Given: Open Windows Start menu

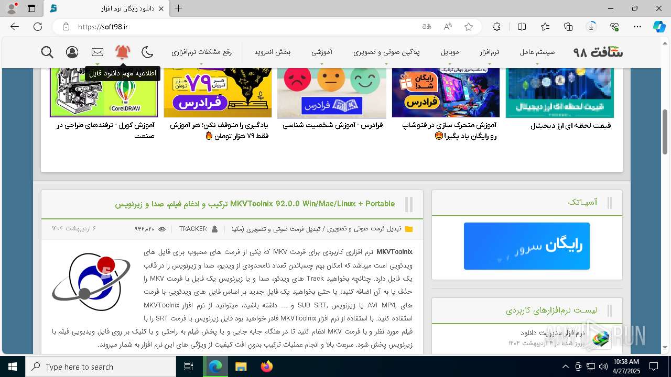Looking at the screenshot, I should coord(13,367).
